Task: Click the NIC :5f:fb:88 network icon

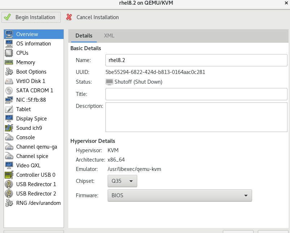Action: pos(9,100)
